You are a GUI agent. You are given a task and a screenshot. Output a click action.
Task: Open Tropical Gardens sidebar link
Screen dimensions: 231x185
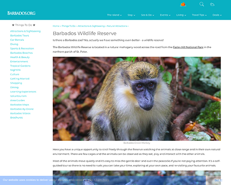[x=20, y=66]
